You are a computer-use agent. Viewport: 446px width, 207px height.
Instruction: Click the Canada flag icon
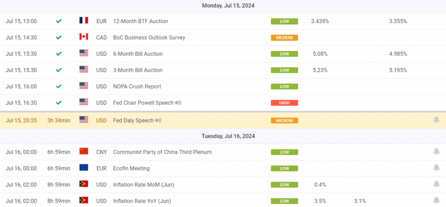[84, 37]
